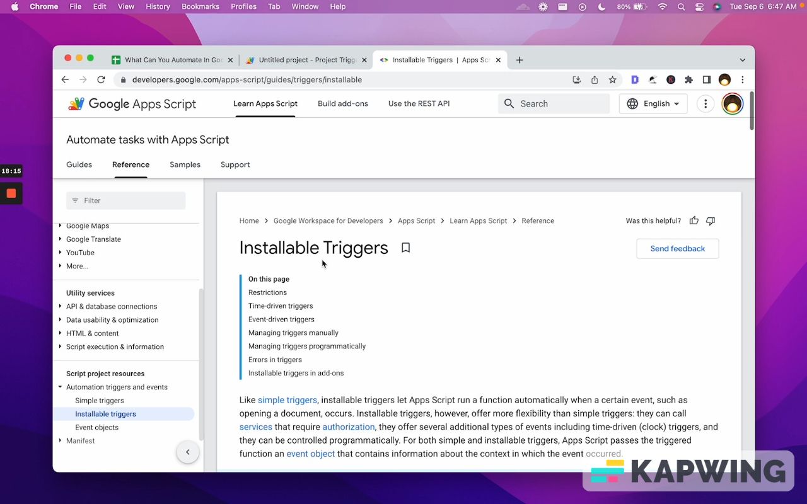Click the thumbs up helpful icon
807x504 pixels.
pos(694,220)
